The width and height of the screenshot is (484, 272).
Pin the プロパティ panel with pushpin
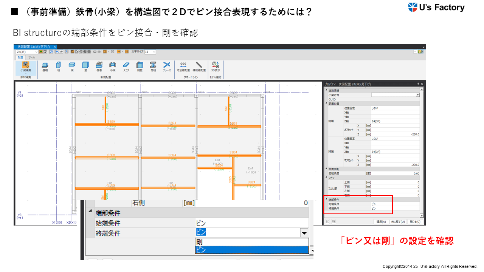tap(418, 83)
